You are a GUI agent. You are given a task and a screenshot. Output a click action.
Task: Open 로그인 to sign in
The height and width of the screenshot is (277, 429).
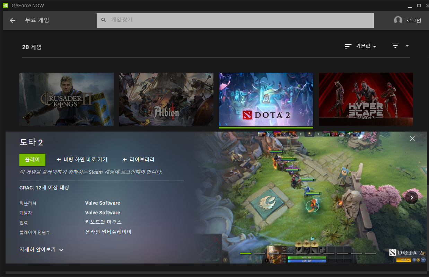(x=414, y=20)
